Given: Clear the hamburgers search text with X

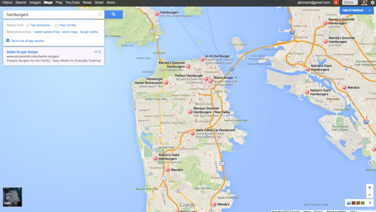Looking at the screenshot, I should click(x=100, y=14).
